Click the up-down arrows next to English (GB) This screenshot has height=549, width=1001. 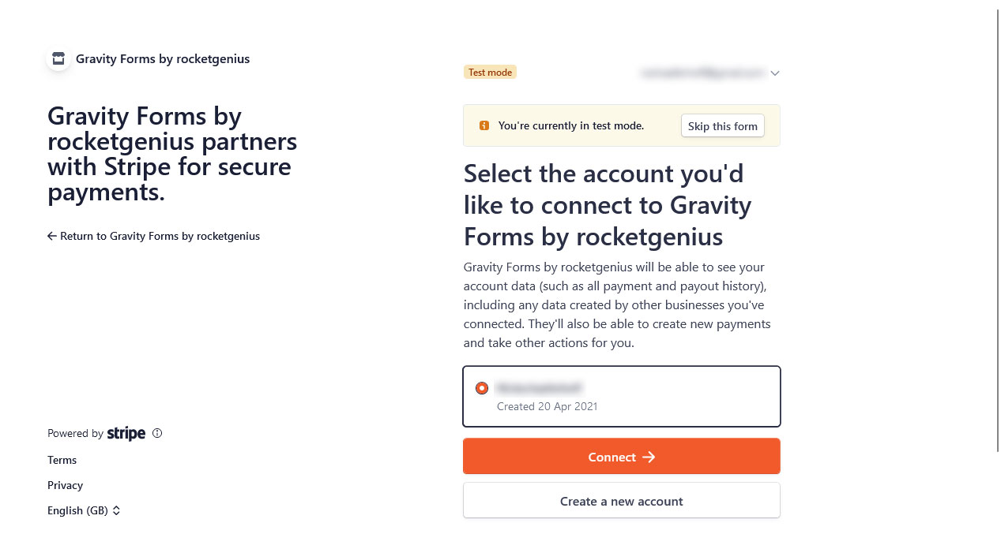(116, 510)
